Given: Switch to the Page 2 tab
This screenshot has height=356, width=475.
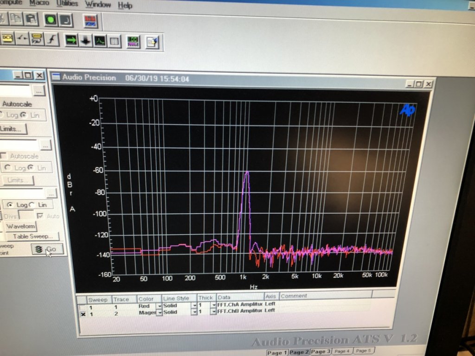Looking at the screenshot, I should pyautogui.click(x=299, y=352).
